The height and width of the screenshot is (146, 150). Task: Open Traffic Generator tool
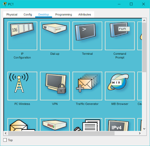click(87, 86)
